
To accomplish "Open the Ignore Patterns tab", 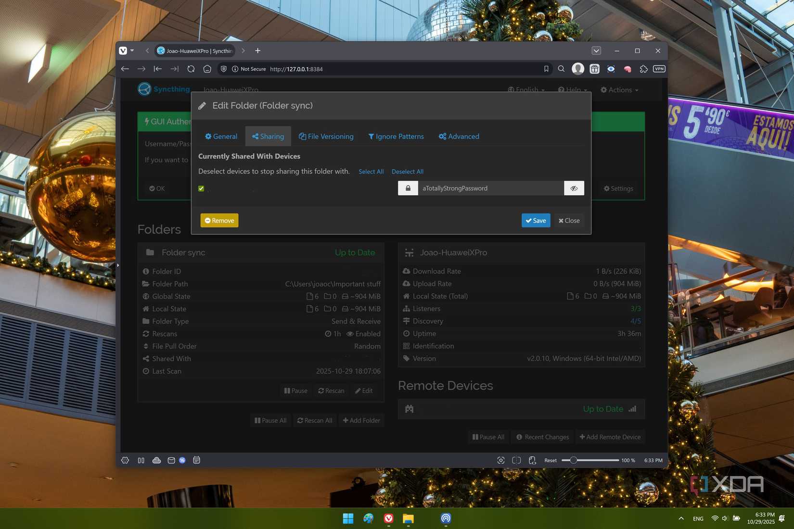I will coord(396,136).
